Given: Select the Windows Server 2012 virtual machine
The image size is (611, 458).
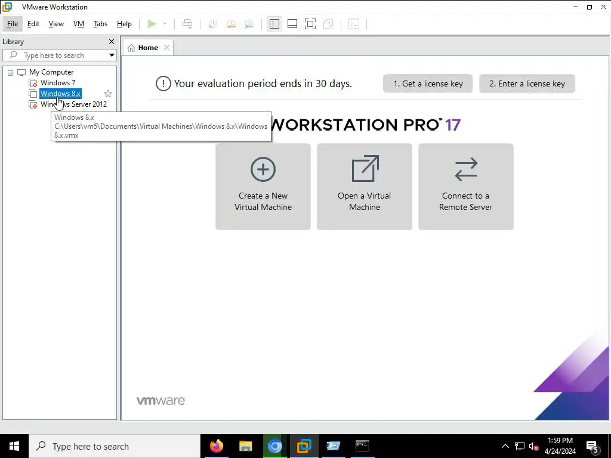Looking at the screenshot, I should pos(73,104).
